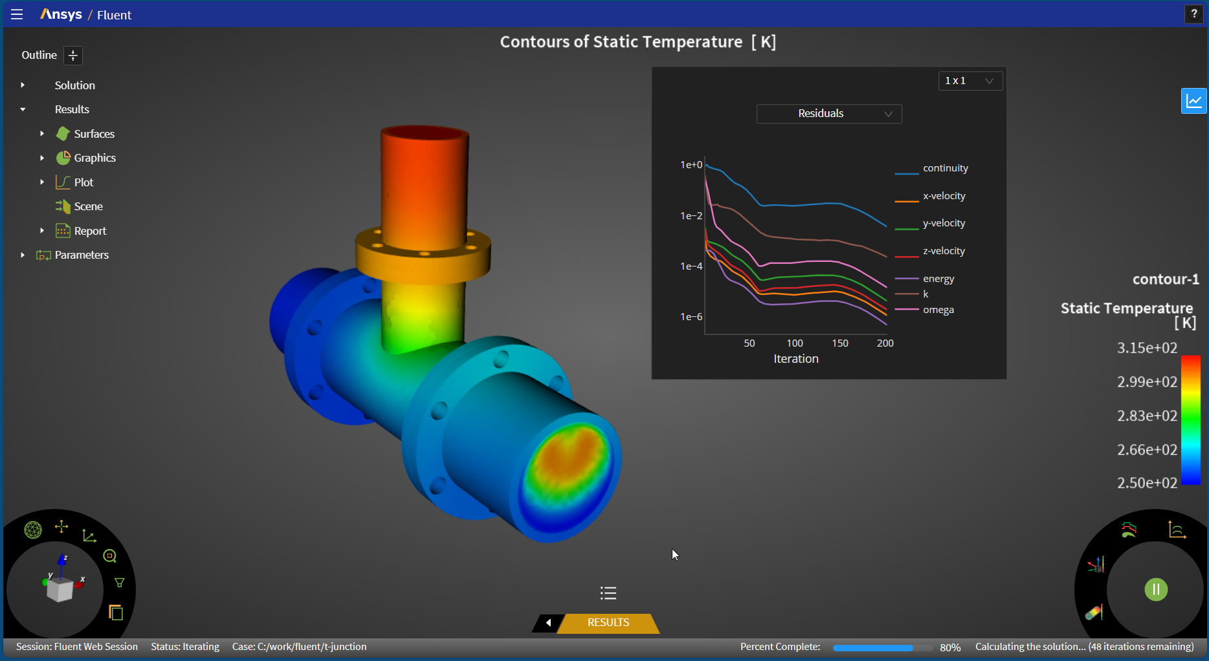The width and height of the screenshot is (1209, 661).
Task: Click the Outline add (plus) button
Action: tap(73, 56)
